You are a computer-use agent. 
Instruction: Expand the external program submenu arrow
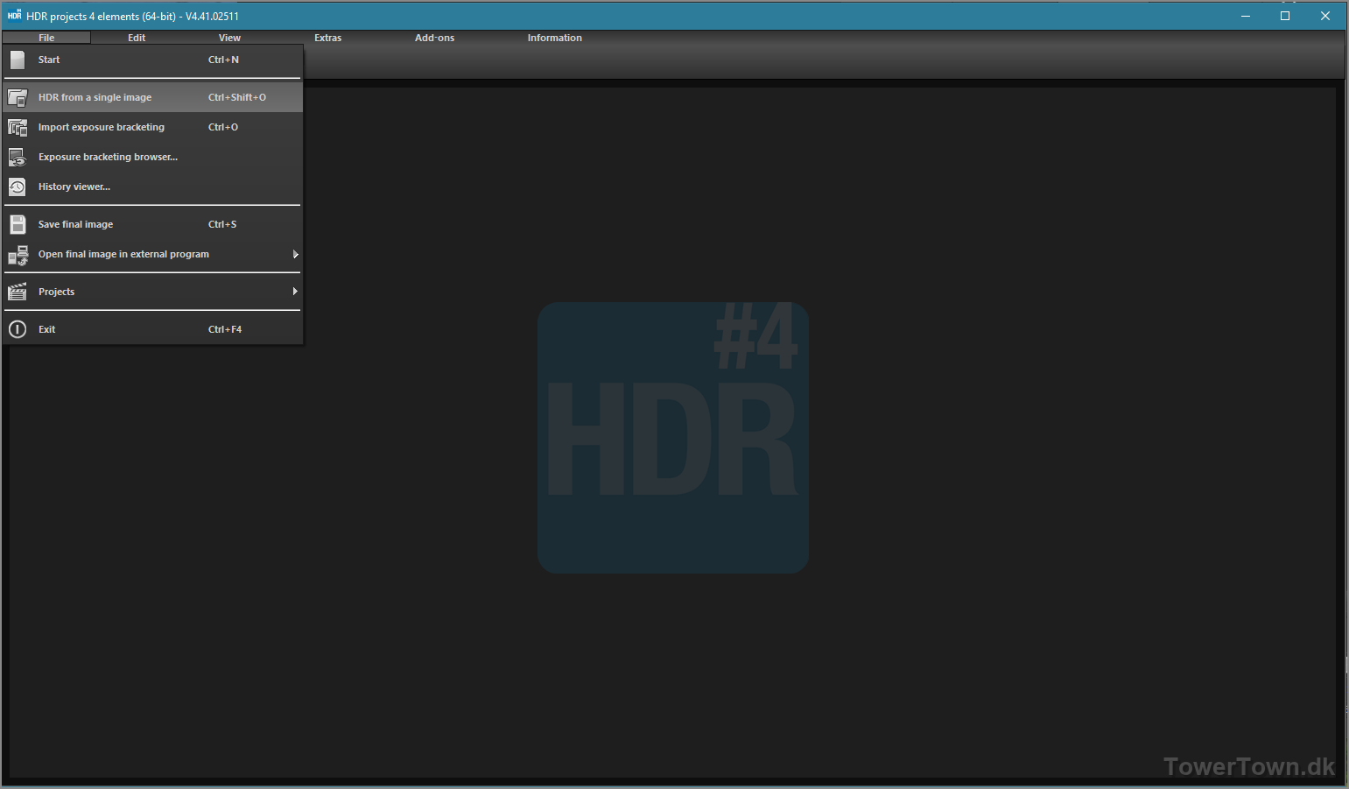pos(295,255)
